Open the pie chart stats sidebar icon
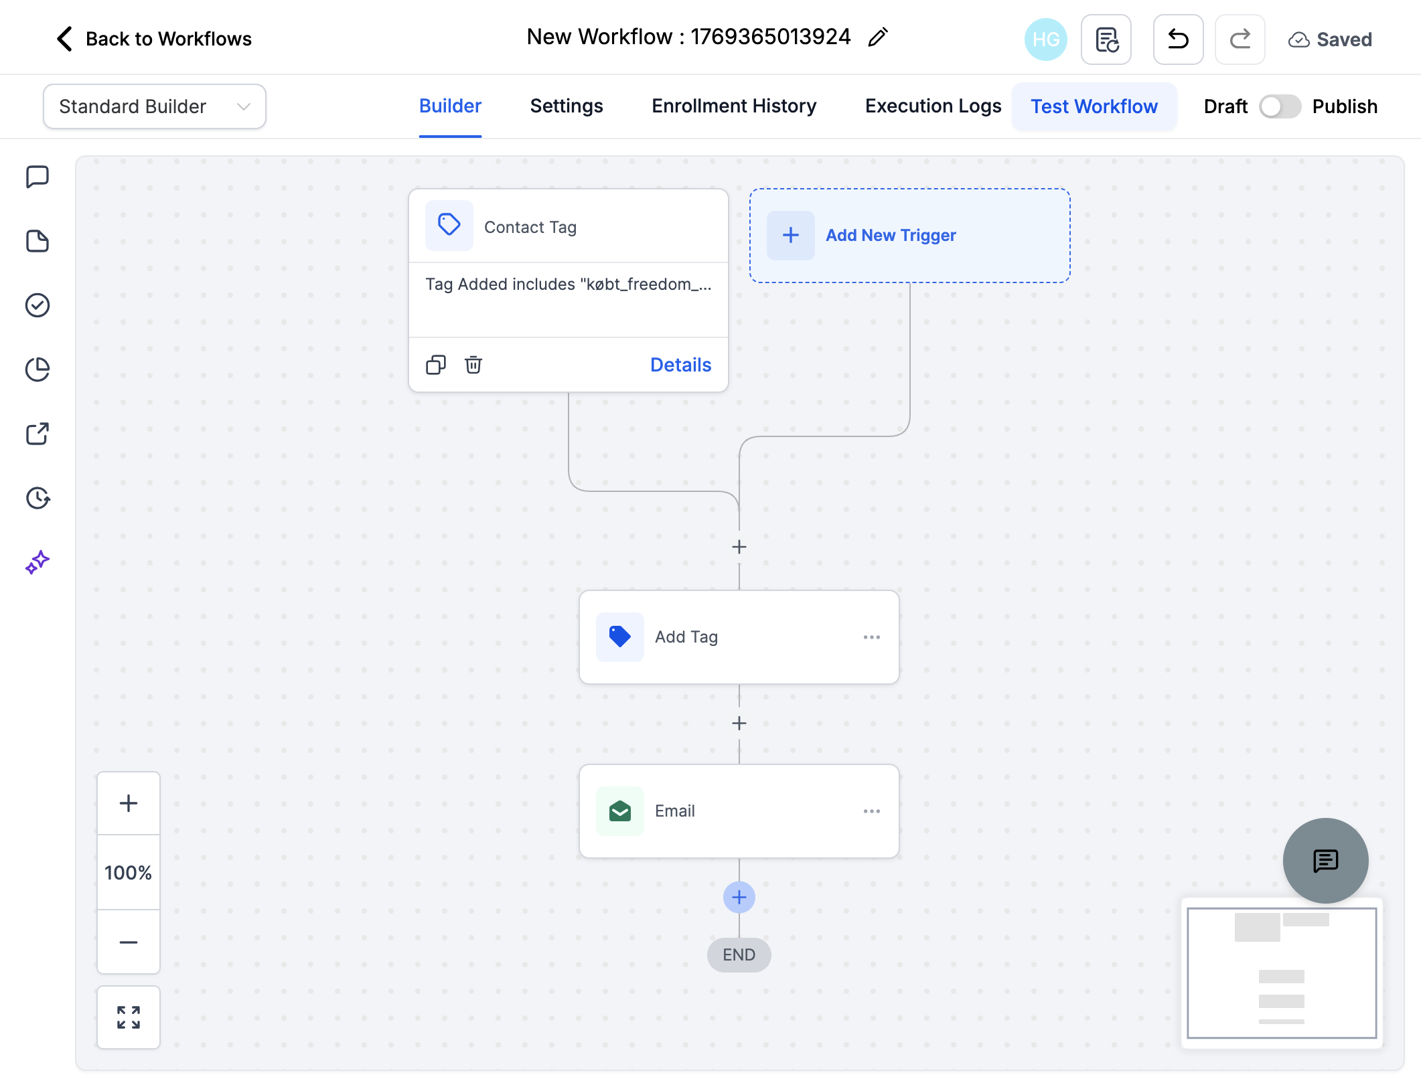 tap(38, 369)
